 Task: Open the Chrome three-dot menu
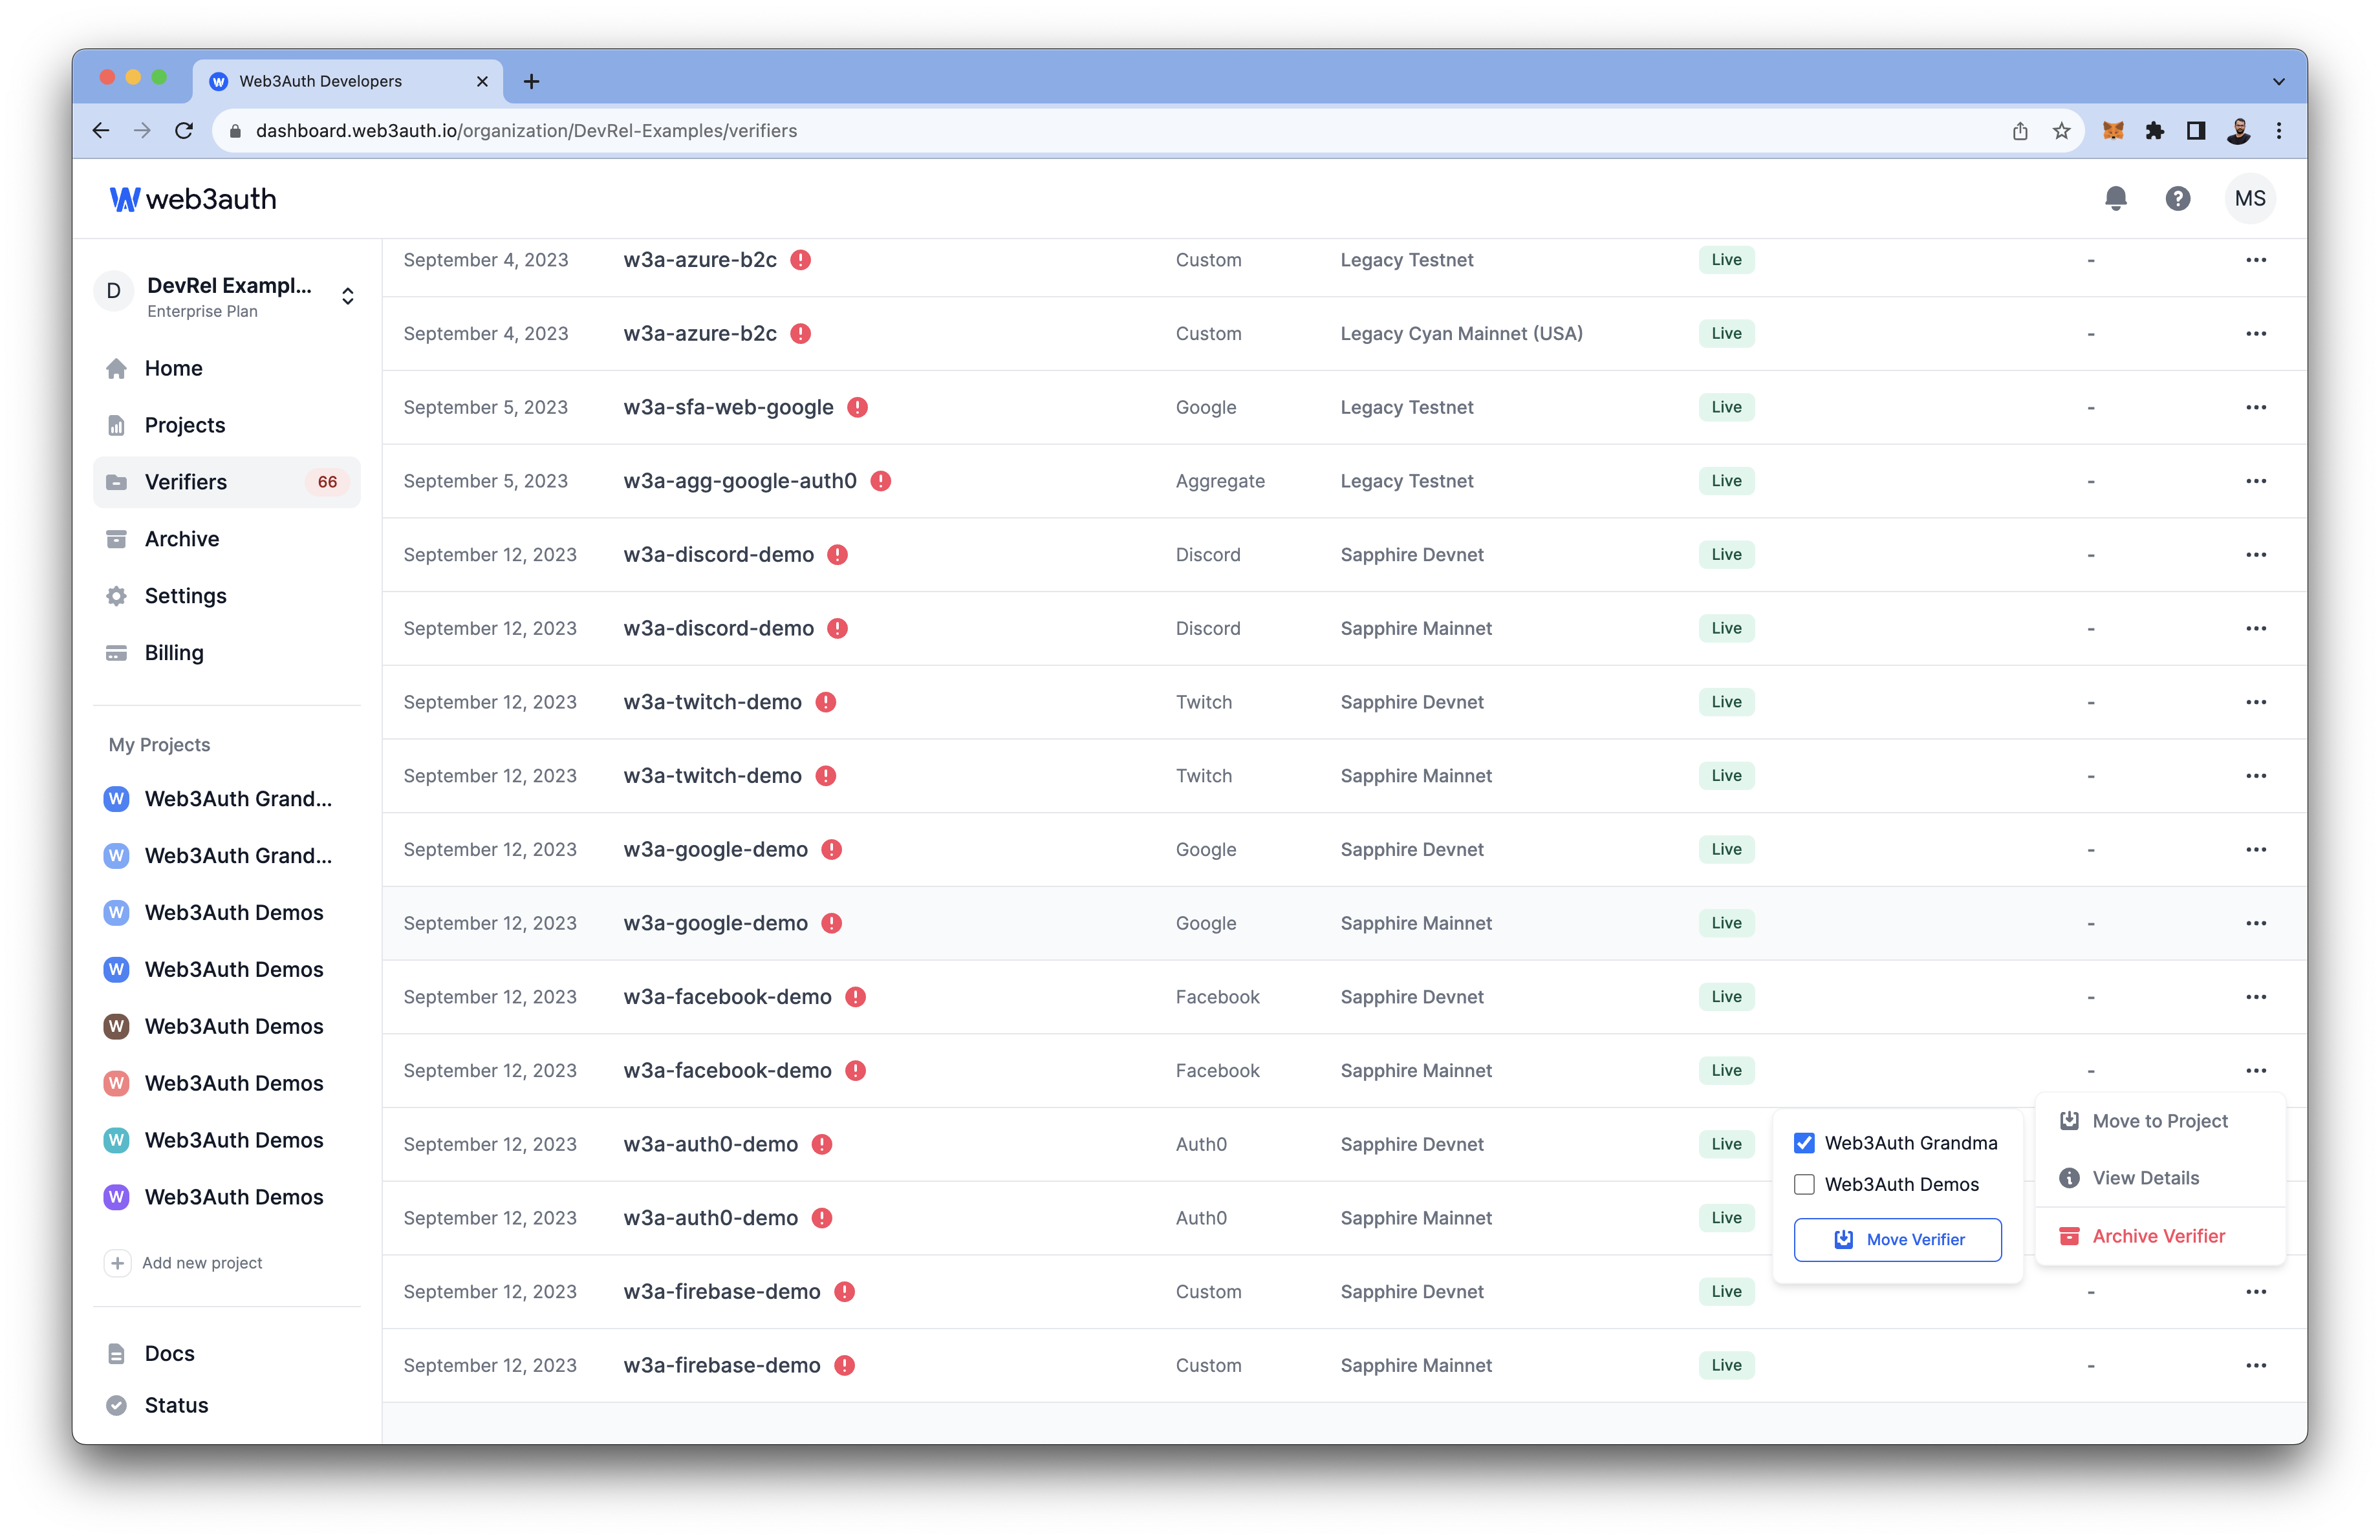pos(2279,131)
